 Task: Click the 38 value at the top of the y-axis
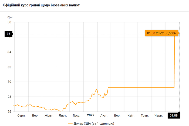pos(9,22)
